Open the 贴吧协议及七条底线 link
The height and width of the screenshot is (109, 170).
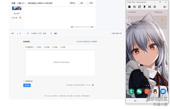90,42
